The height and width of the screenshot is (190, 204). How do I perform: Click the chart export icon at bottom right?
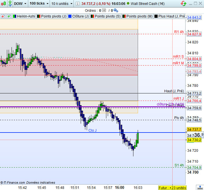coord(200,188)
